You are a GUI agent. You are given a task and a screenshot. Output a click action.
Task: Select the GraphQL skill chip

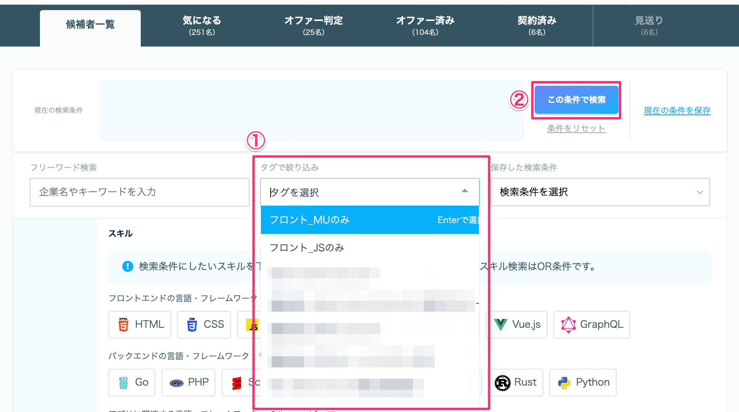tap(592, 325)
